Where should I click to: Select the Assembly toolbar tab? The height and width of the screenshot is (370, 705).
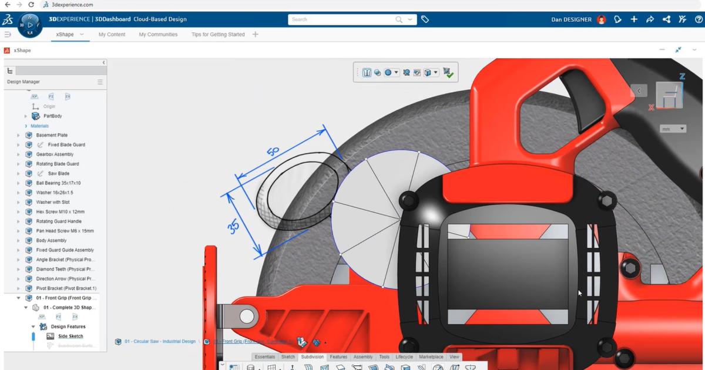tap(363, 357)
